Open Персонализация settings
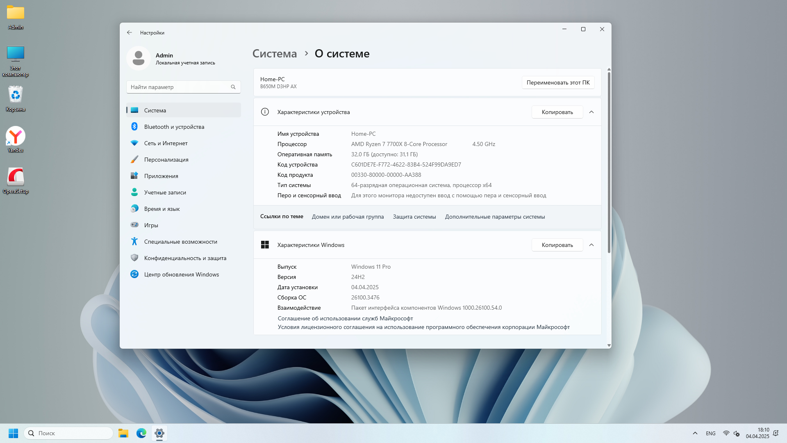 tap(166, 160)
